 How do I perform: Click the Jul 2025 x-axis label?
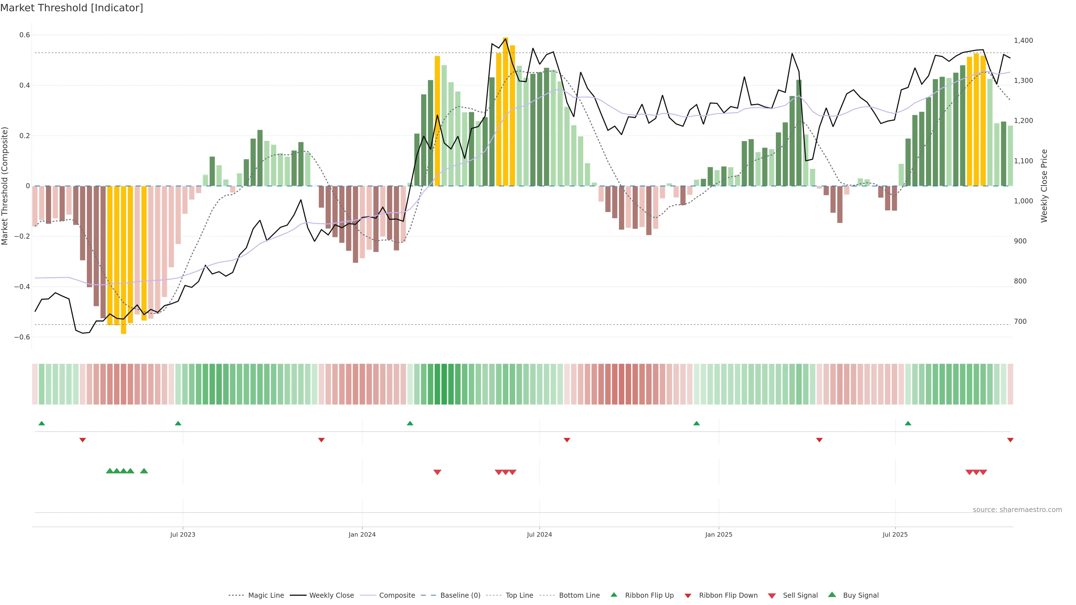coord(895,534)
